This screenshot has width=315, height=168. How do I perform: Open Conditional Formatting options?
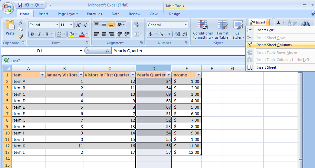(203, 30)
